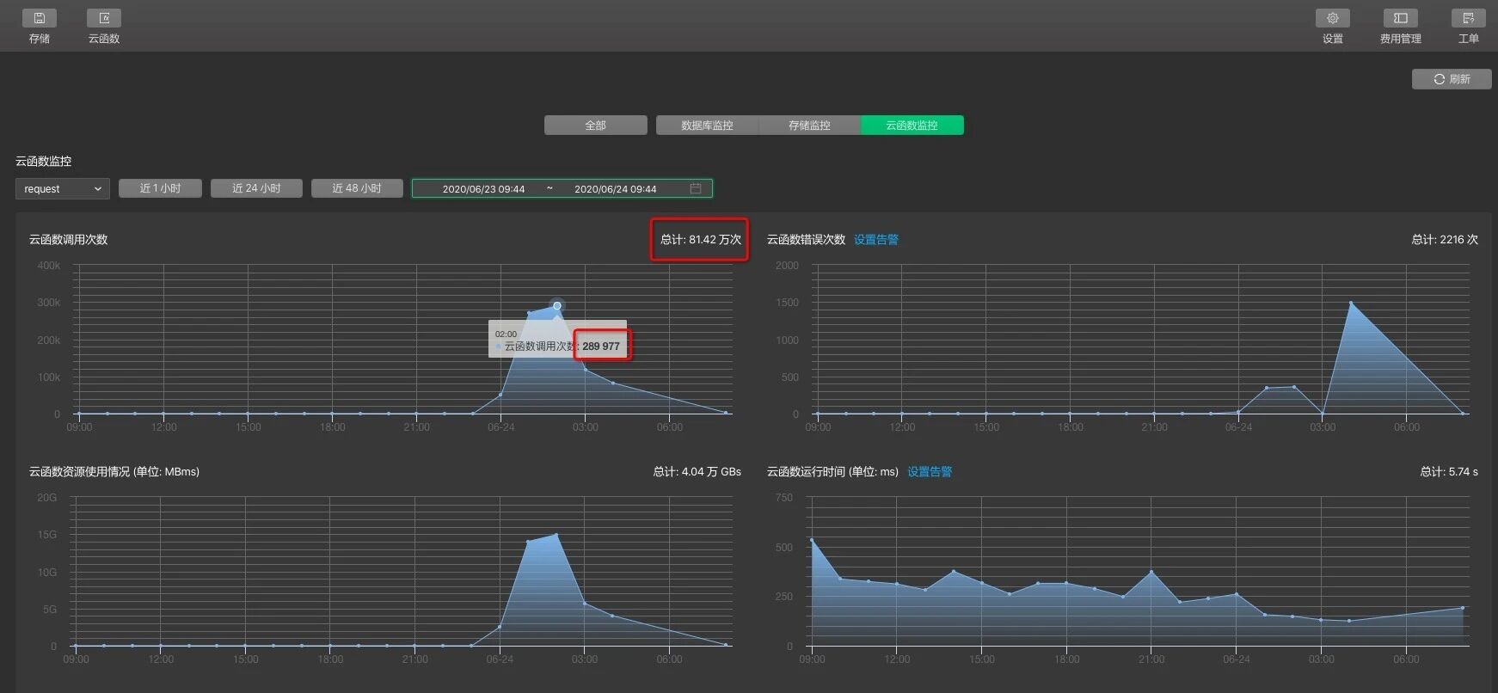This screenshot has height=693, width=1498.
Task: Click 设置告警 link beside 云函数运行时间
Action: (x=930, y=472)
